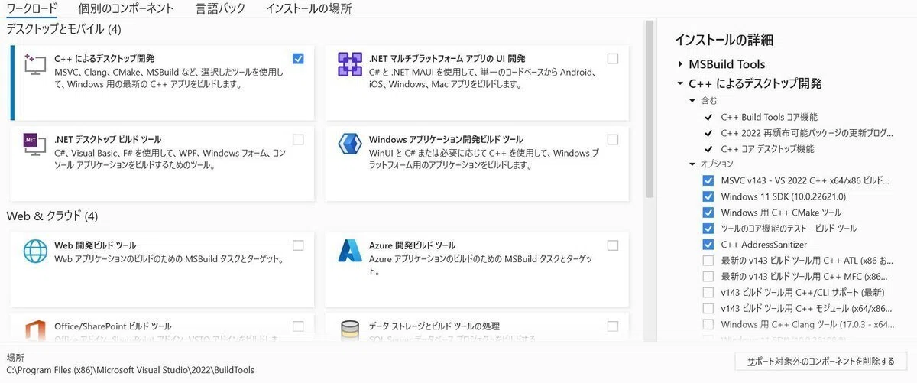The width and height of the screenshot is (917, 383).
Task: Switch to the 言語パック tab
Action: click(x=220, y=9)
